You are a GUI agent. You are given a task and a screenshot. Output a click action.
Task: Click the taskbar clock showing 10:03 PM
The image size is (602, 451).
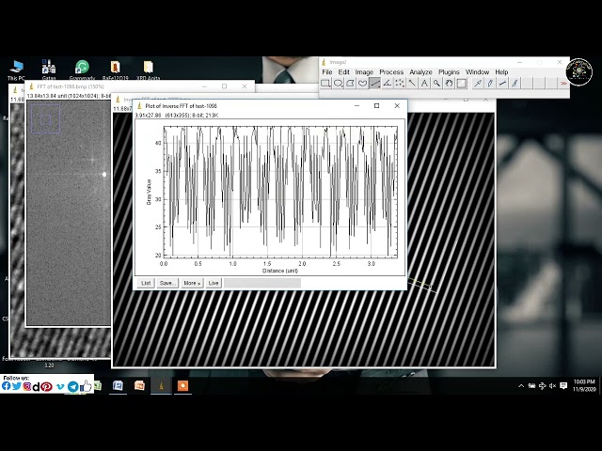coord(584,385)
